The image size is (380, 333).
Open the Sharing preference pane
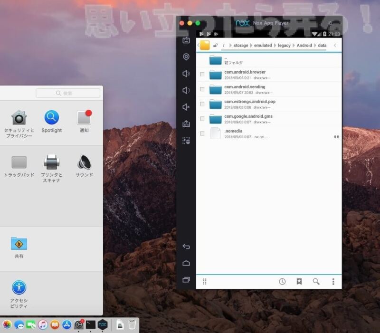click(19, 247)
